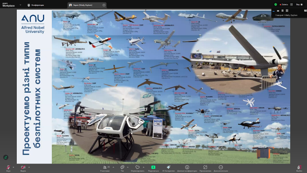
Task: Open conference info in bottom toolbar
Action: pyautogui.click(x=187, y=168)
